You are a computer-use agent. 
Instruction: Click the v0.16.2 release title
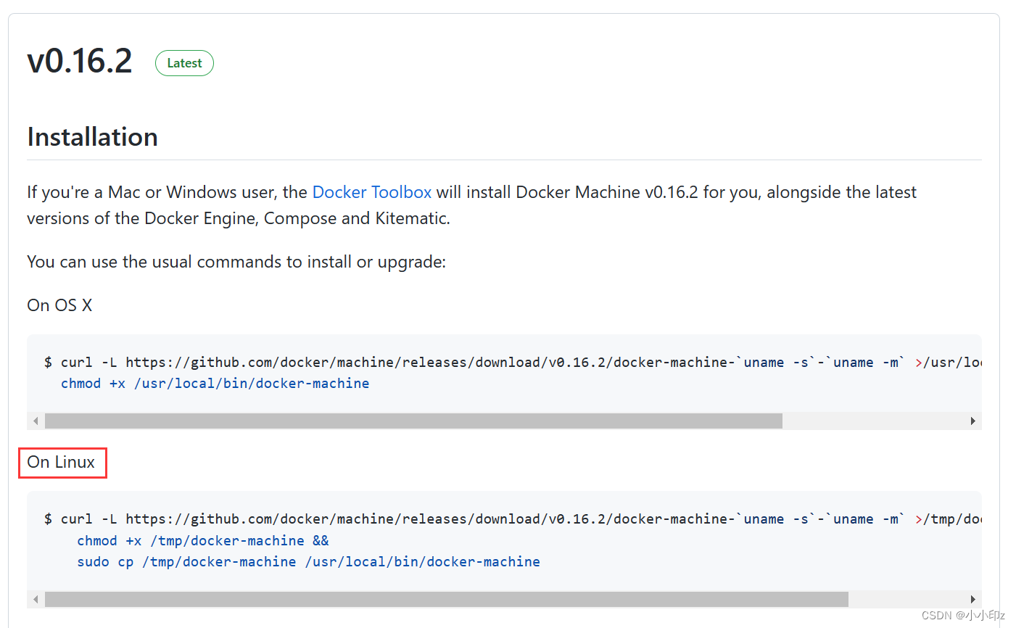(80, 61)
